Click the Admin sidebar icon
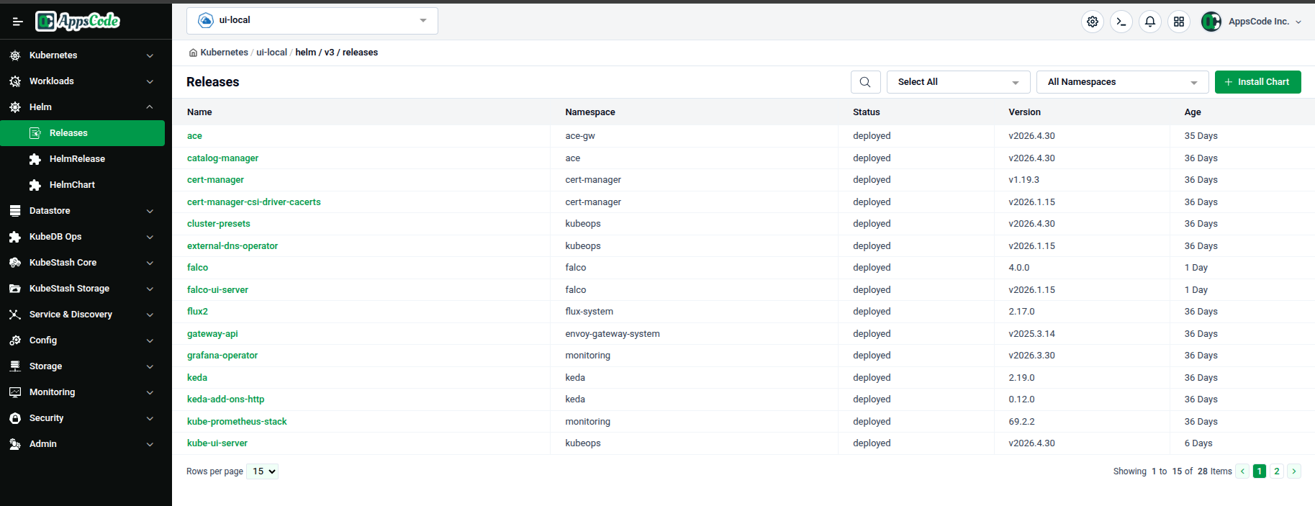1315x506 pixels. pyautogui.click(x=15, y=444)
